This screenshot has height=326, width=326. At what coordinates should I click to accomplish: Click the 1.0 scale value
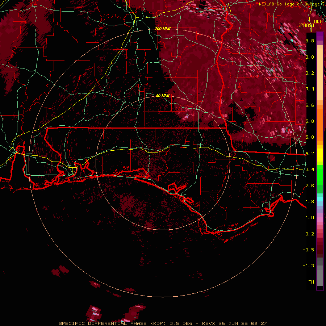(310, 218)
